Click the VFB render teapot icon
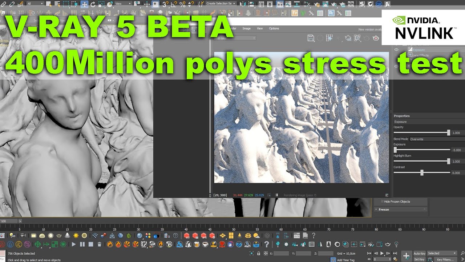Screen dimensions: 465x262 (376, 38)
